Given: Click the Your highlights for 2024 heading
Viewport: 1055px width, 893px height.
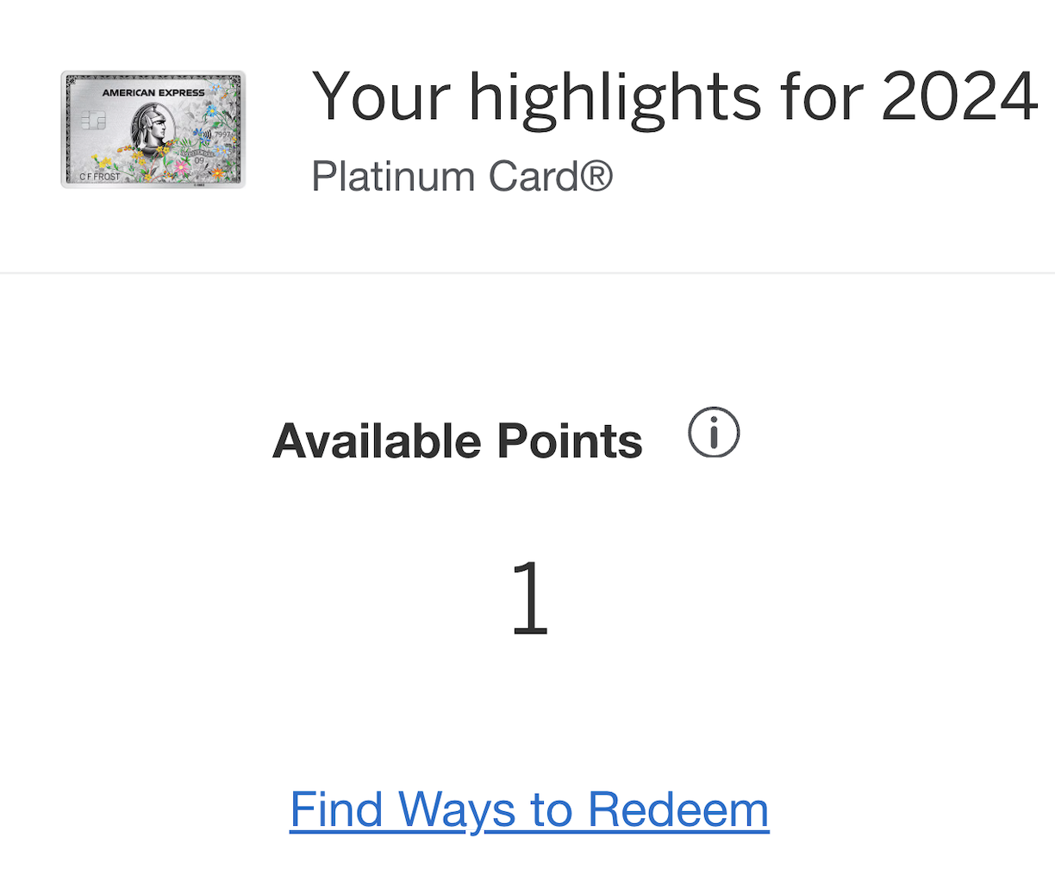Looking at the screenshot, I should 675,95.
